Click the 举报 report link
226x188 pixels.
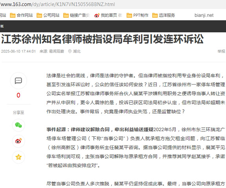coord(221,51)
